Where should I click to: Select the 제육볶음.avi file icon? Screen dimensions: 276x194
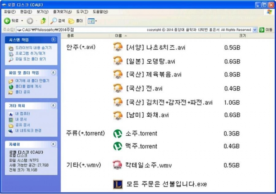[x=118, y=74]
